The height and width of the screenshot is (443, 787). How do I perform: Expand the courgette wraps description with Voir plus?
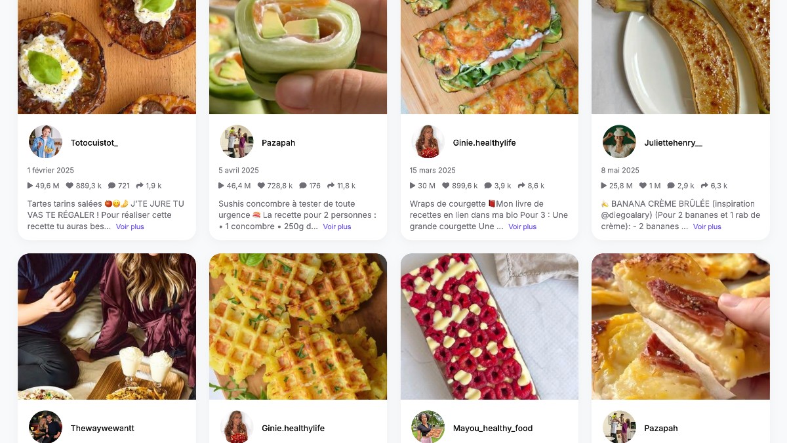(x=522, y=226)
